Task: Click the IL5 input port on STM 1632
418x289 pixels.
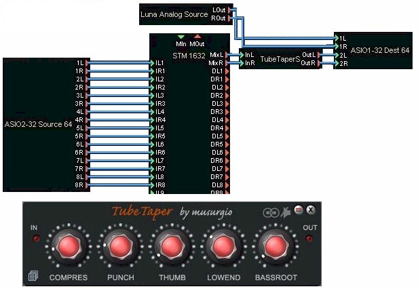Action: tap(153, 128)
